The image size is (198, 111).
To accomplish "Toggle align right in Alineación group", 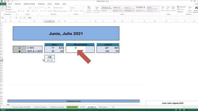I will pos(46,11).
